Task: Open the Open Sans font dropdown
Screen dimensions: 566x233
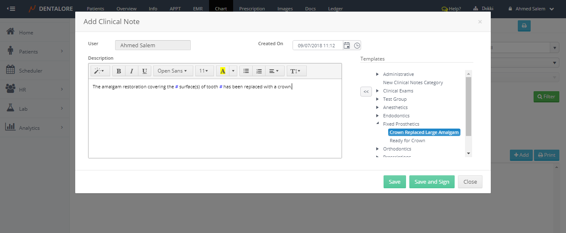Action: pos(173,71)
